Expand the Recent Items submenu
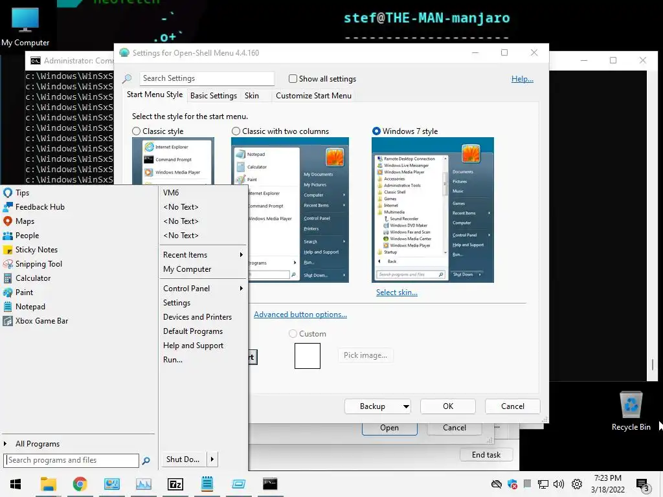 coord(203,255)
